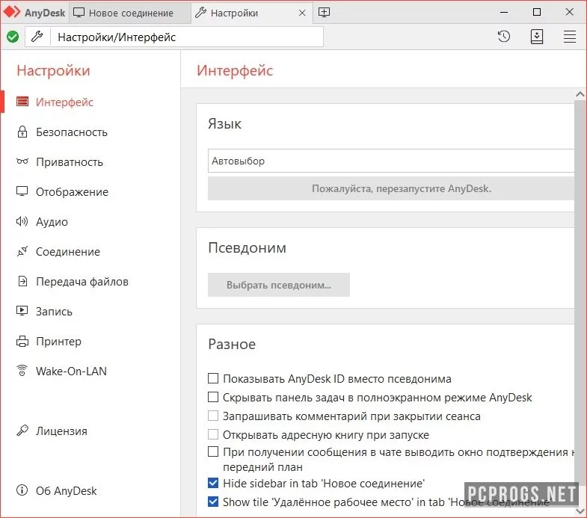The image size is (587, 518).
Task: Toggle Запрашивать комментарий при закрытии сеанса
Action: (x=213, y=416)
